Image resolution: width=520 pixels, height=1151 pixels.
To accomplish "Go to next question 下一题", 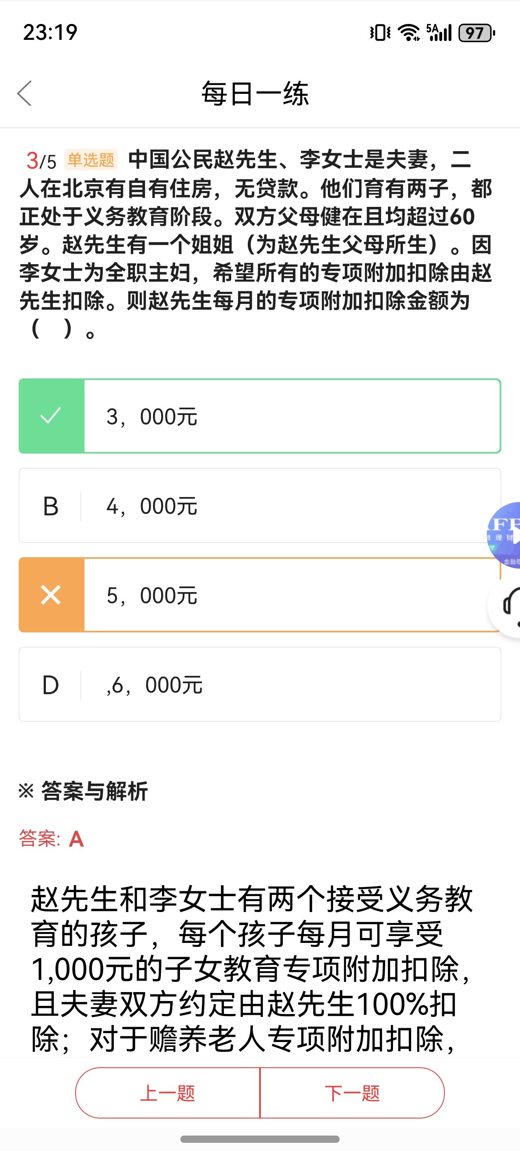I will click(352, 1093).
